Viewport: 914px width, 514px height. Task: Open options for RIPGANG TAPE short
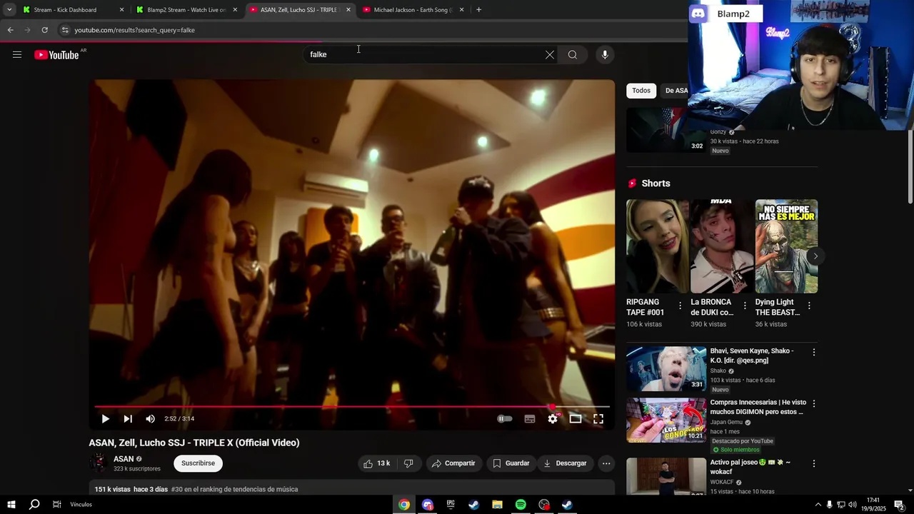(680, 306)
